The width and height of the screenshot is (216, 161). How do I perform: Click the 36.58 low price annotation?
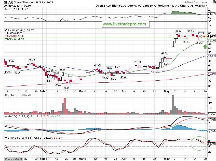point(67,87)
